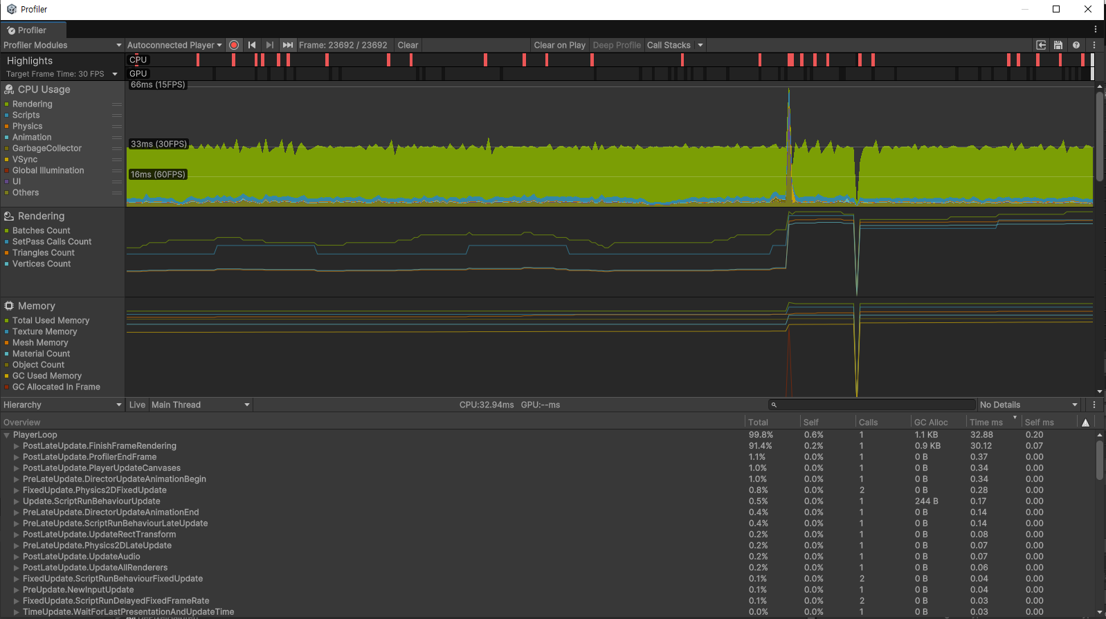Open Call Stacks dropdown arrow
This screenshot has width=1106, height=619.
point(700,45)
